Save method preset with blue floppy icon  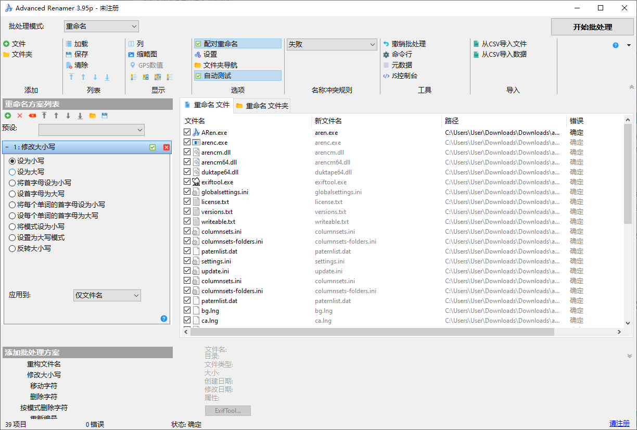[x=105, y=116]
